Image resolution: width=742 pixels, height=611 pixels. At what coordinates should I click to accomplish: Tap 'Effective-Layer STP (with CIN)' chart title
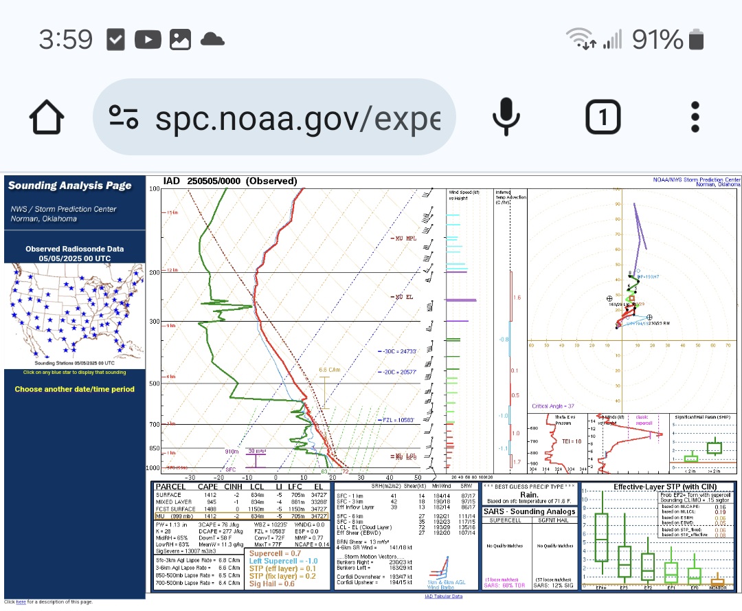click(x=665, y=487)
